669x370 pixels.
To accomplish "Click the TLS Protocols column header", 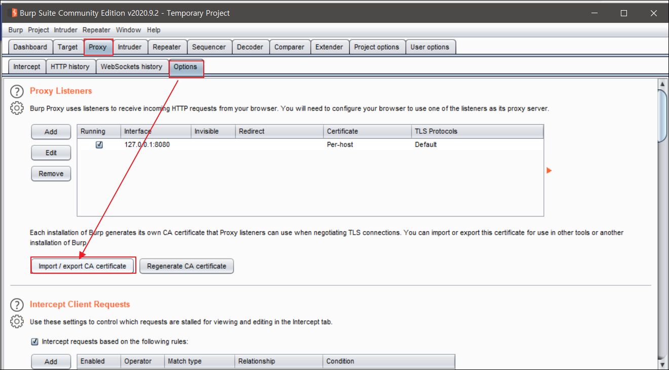I will click(477, 131).
